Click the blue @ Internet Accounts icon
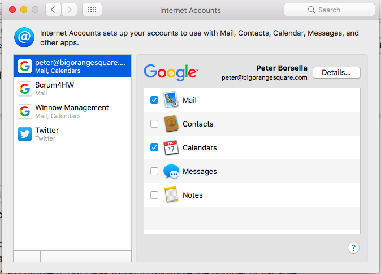Viewport: 381px width, 274px height. point(24,37)
